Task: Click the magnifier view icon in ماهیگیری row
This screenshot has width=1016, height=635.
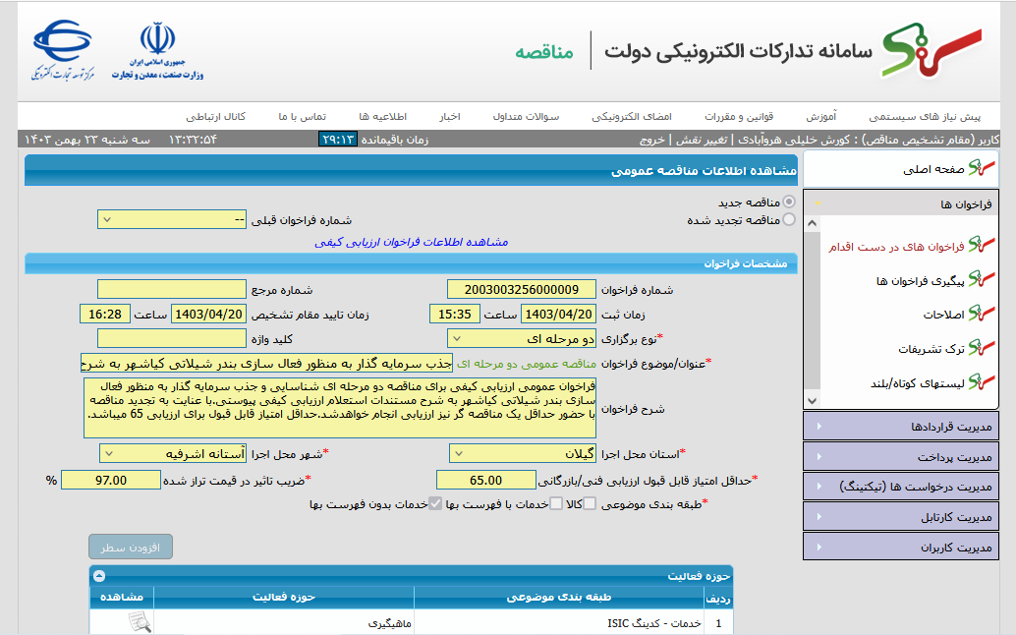Action: pyautogui.click(x=140, y=622)
